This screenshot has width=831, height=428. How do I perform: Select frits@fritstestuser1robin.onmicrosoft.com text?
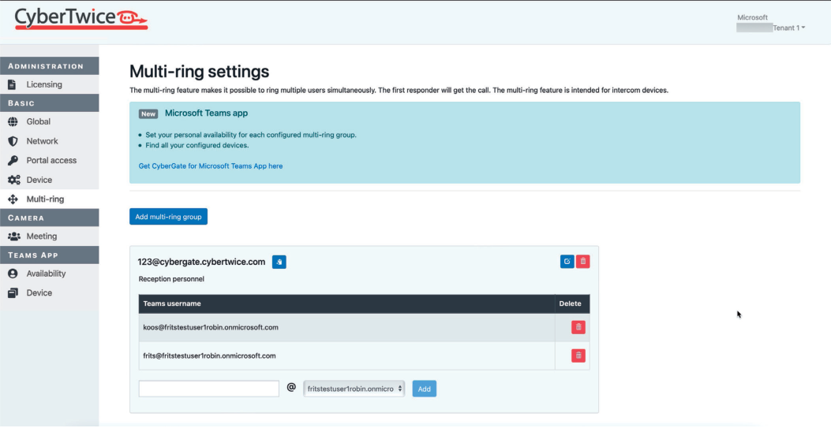(x=209, y=356)
